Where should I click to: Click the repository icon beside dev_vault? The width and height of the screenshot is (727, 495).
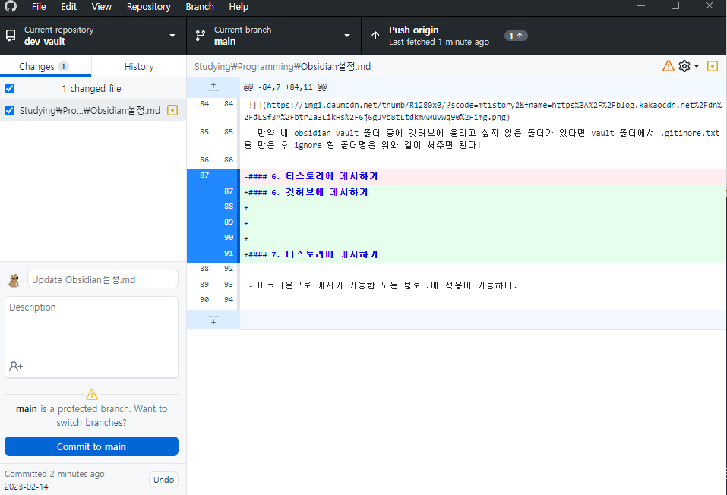10,36
